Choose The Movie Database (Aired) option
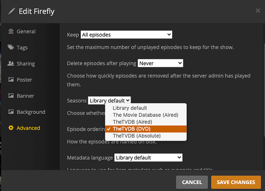 tap(146, 115)
